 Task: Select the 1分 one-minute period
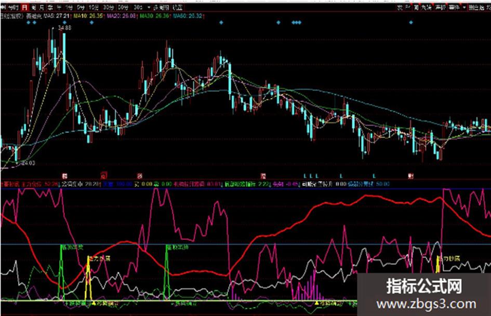click(69, 7)
